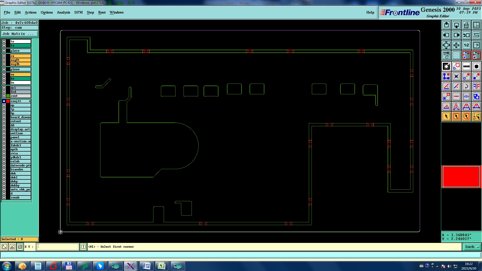Viewport: 482px width, 271px height.
Task: Click the red color swatch beside roujtt
Action: pos(8,101)
